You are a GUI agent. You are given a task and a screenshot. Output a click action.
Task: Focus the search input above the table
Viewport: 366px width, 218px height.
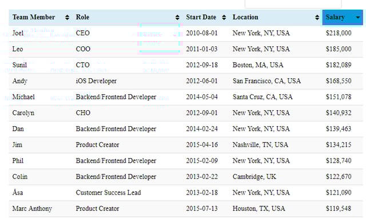tap(293, 4)
